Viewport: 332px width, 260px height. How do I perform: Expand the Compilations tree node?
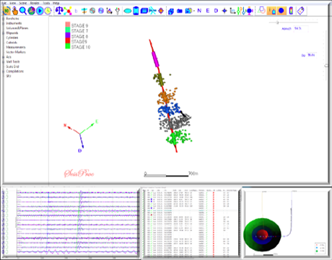point(3,71)
